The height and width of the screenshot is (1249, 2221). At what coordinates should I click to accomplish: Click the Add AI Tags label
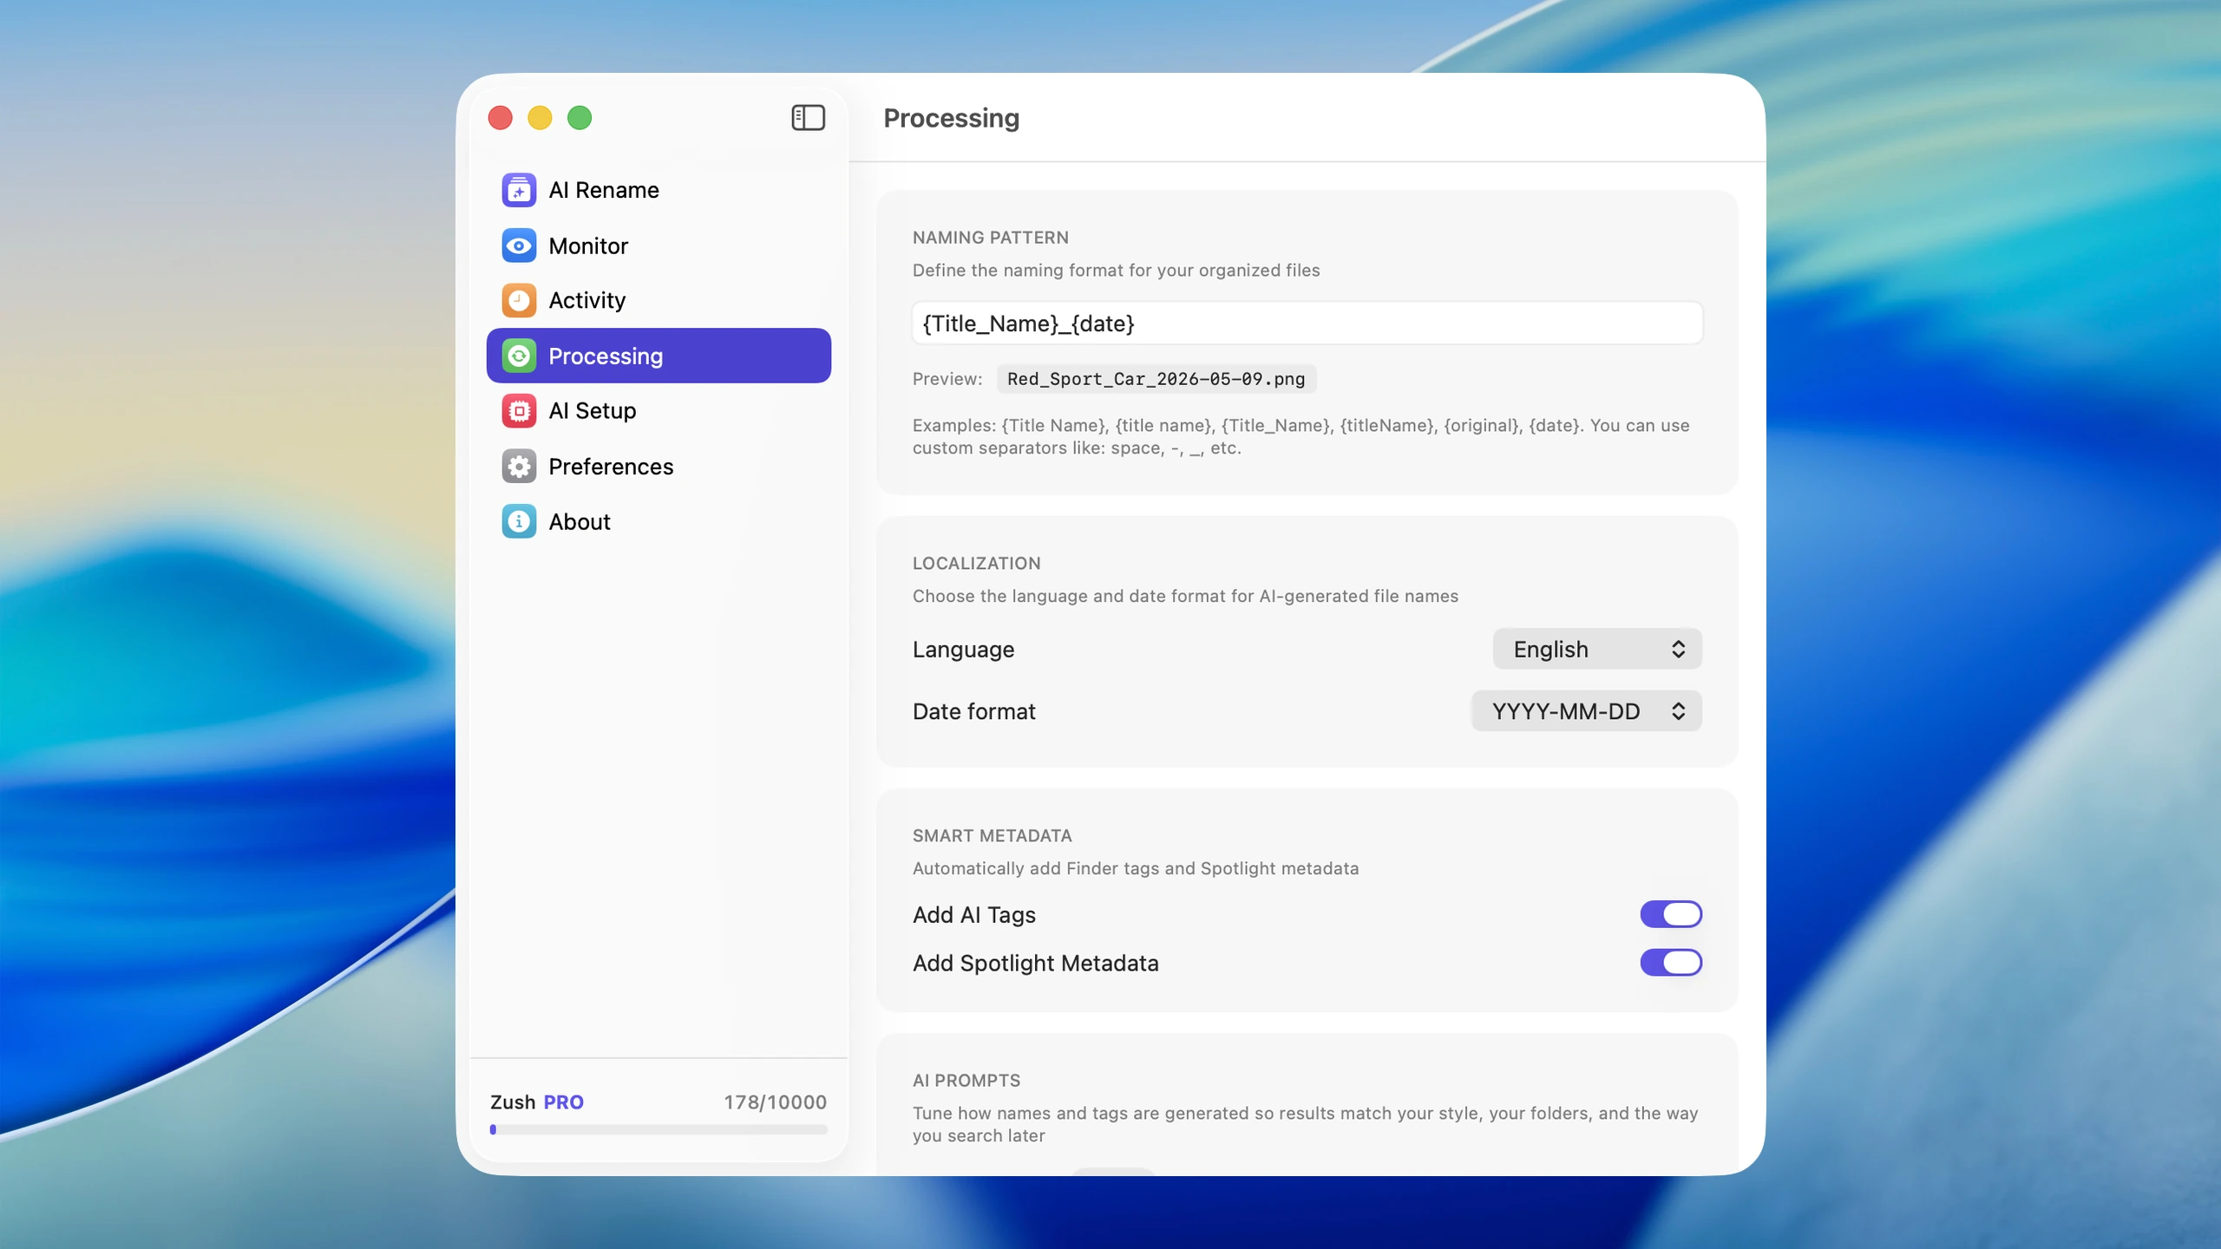974,915
